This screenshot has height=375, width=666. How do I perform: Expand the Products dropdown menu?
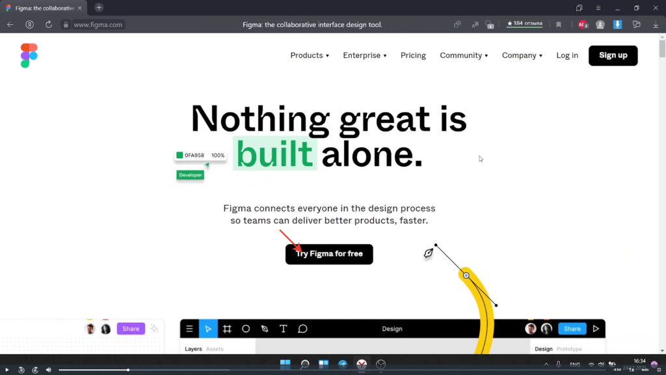(310, 55)
